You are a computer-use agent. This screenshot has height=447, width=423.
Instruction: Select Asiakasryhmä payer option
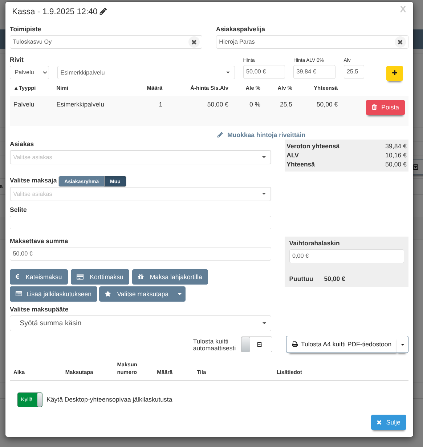tap(81, 181)
